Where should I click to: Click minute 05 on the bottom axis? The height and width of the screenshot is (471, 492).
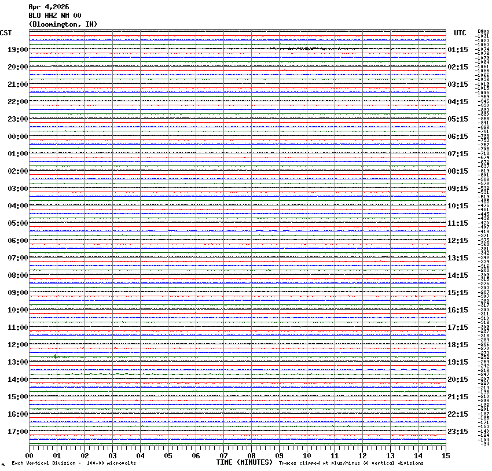click(168, 456)
